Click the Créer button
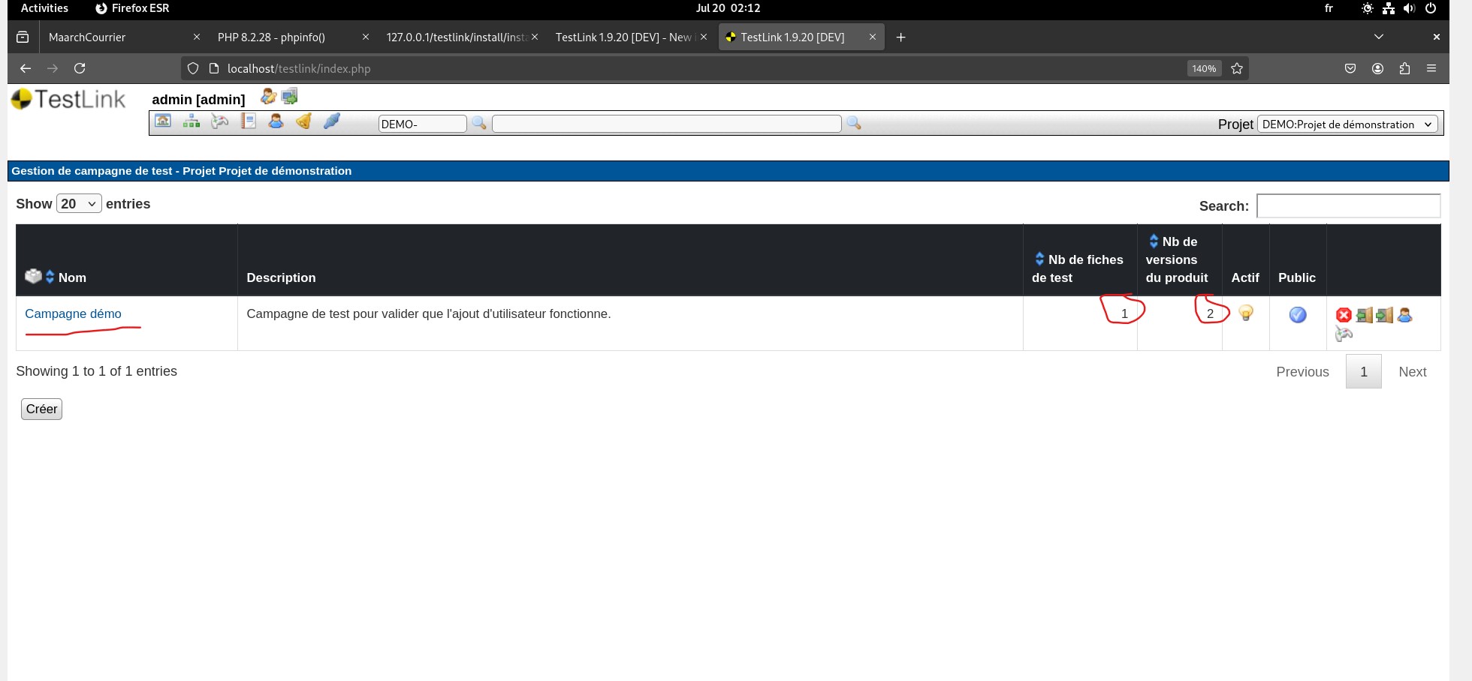Screen dimensions: 1472x681 tap(41, 409)
